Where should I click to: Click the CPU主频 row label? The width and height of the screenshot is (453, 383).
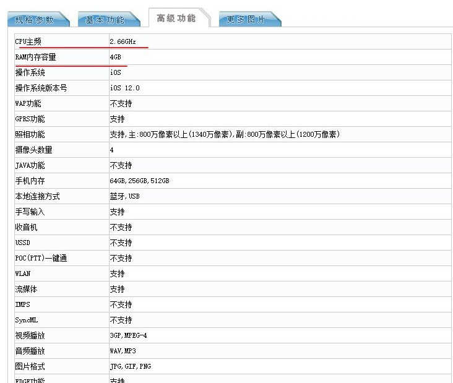30,41
